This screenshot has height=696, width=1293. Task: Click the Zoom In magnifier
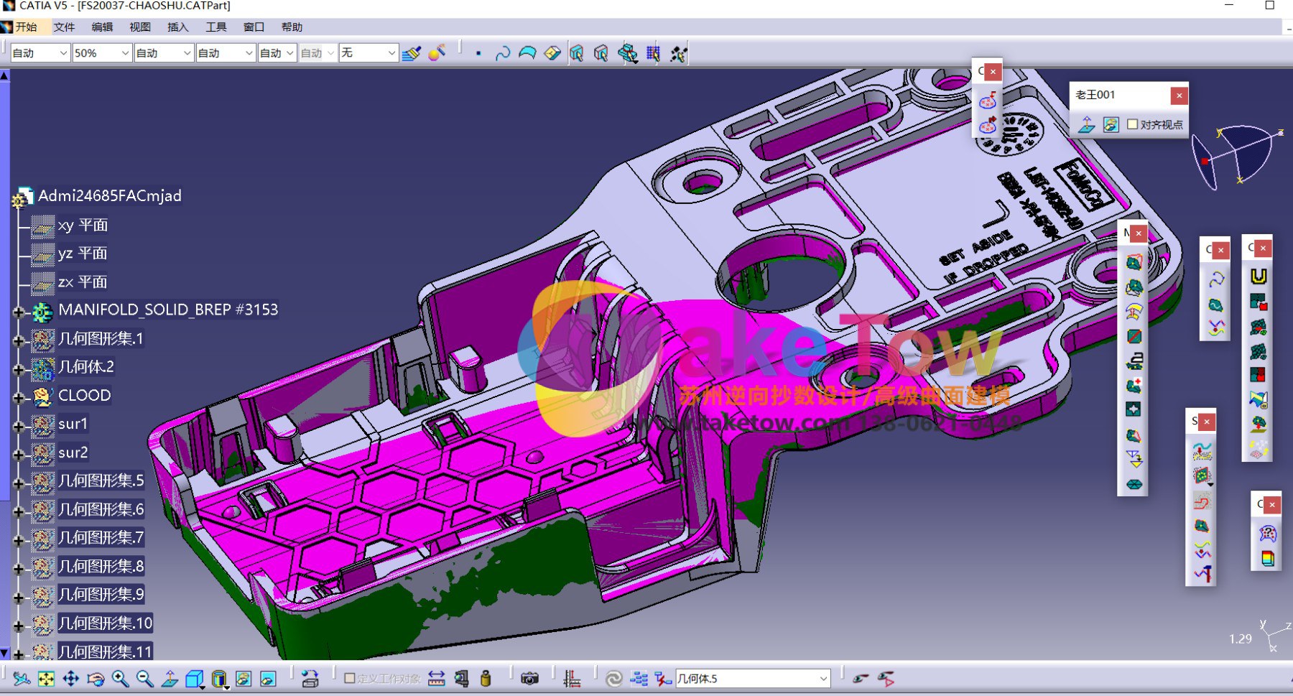pyautogui.click(x=120, y=679)
